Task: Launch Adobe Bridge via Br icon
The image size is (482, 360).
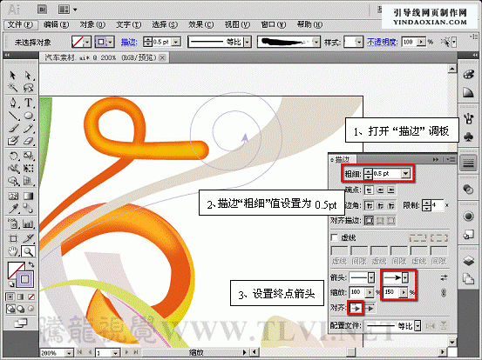Action: point(43,10)
